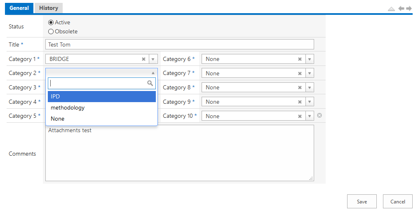Click the circled remove icon beside Category 10
Image resolution: width=418 pixels, height=217 pixels.
[x=319, y=115]
